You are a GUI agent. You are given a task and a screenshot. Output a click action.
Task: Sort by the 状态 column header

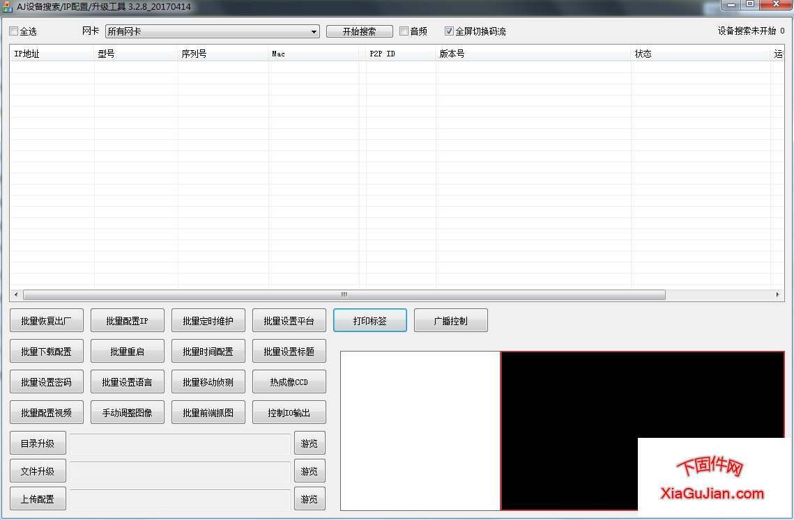(x=701, y=54)
